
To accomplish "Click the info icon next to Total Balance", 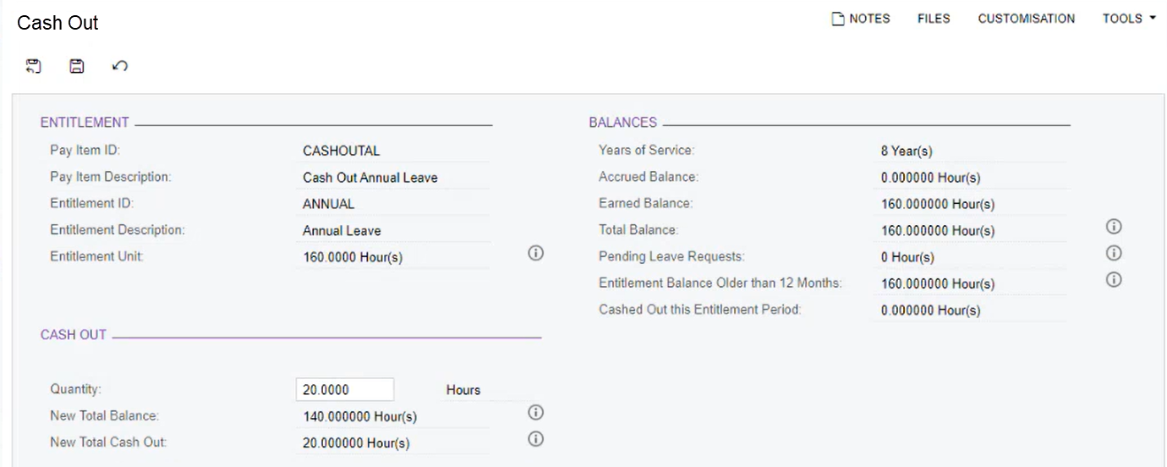I will point(1114,227).
